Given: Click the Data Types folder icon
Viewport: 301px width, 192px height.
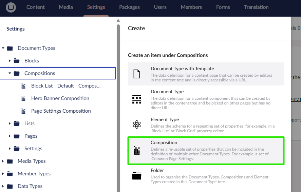Looking at the screenshot, I should pyautogui.click(x=10, y=186).
